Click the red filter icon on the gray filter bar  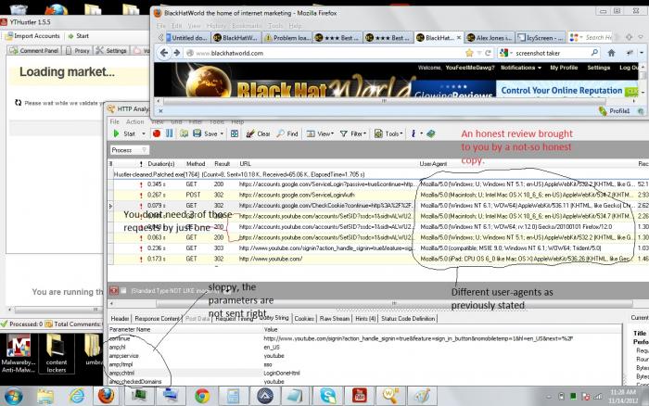[x=114, y=290]
